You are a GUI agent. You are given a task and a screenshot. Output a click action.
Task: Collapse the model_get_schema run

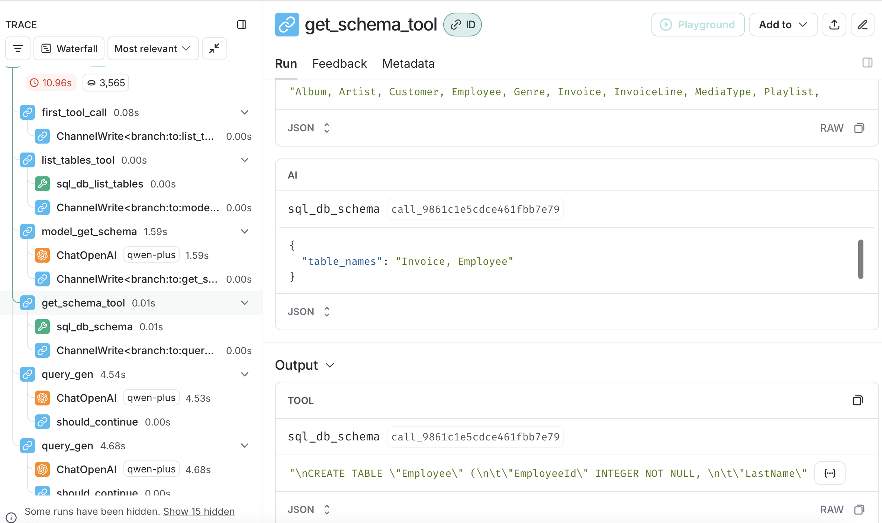(x=245, y=231)
